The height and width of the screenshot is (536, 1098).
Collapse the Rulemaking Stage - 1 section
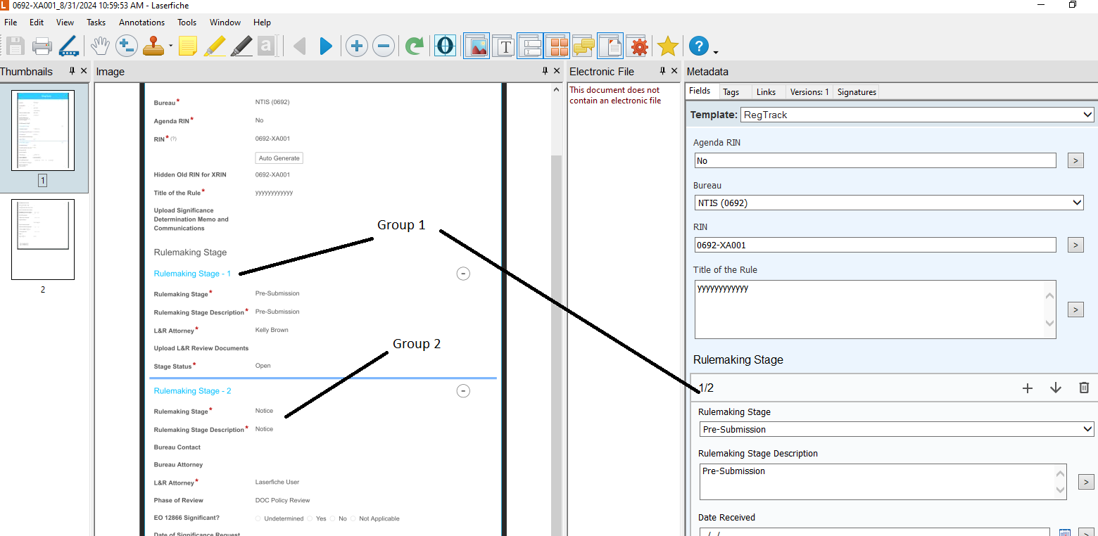463,274
